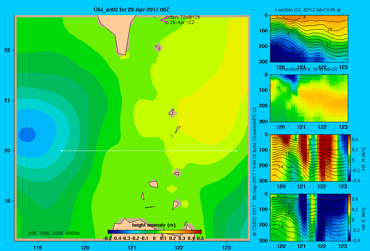Click the dark blue eddy core on the map
This screenshot has height=251, width=370.
27,134
